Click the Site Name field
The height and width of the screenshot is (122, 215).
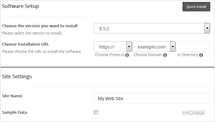click(152, 98)
